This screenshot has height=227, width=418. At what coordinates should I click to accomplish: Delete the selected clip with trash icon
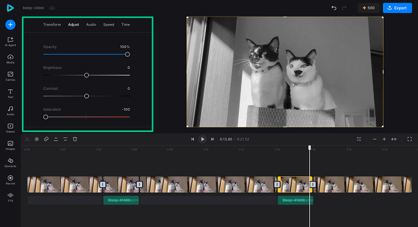point(75,139)
